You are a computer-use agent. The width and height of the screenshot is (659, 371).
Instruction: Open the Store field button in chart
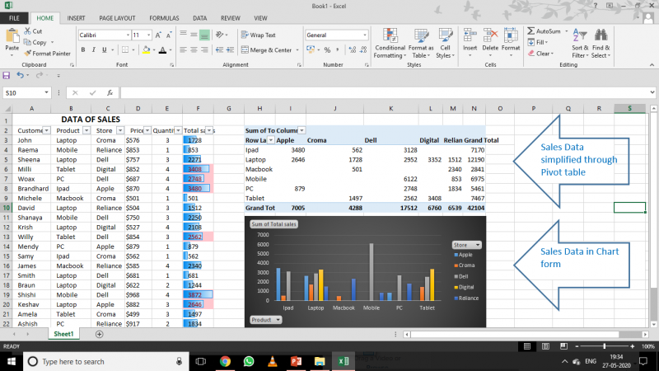click(x=466, y=245)
